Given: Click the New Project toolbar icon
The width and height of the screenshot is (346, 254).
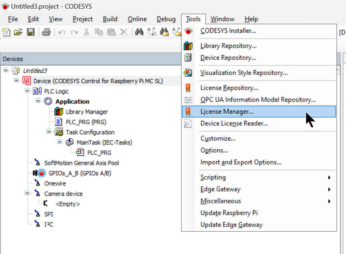Looking at the screenshot, I should coord(6,32).
